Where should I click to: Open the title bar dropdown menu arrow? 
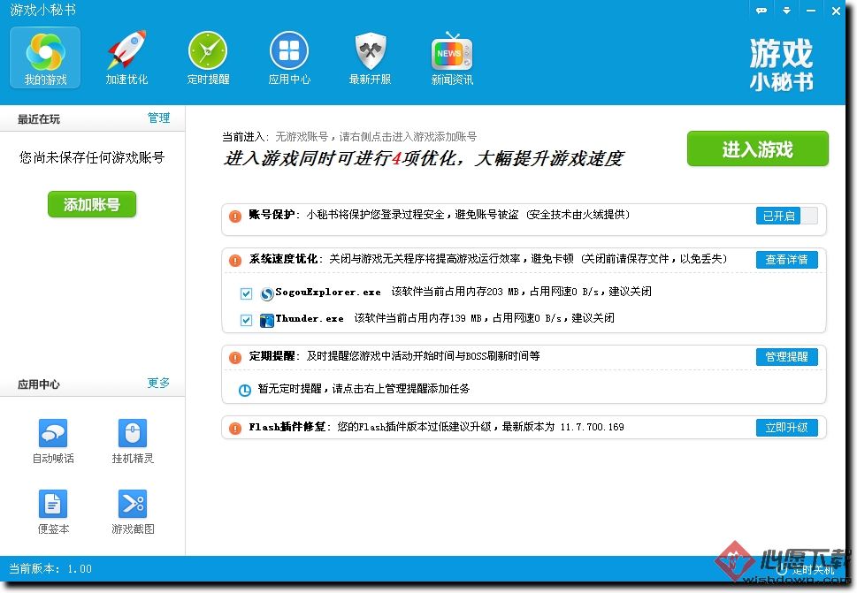click(786, 10)
